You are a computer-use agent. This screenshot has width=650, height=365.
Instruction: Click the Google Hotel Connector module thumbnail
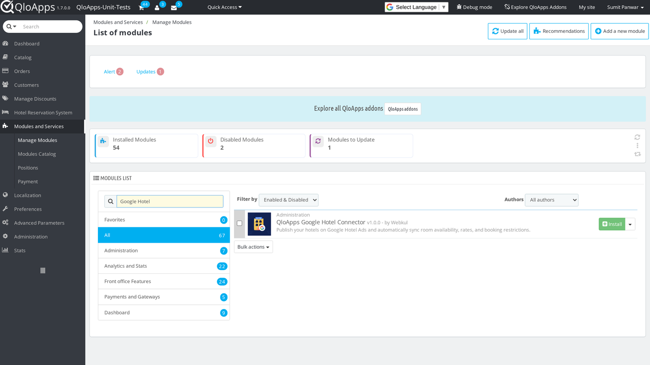coord(259,224)
